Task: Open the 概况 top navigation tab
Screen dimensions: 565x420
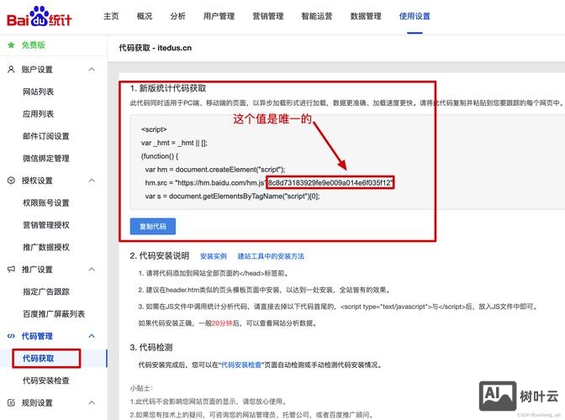Action: coord(145,16)
